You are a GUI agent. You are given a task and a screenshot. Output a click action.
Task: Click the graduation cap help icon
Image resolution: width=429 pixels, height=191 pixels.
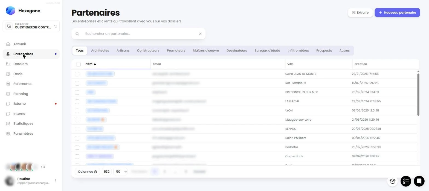pos(392,181)
